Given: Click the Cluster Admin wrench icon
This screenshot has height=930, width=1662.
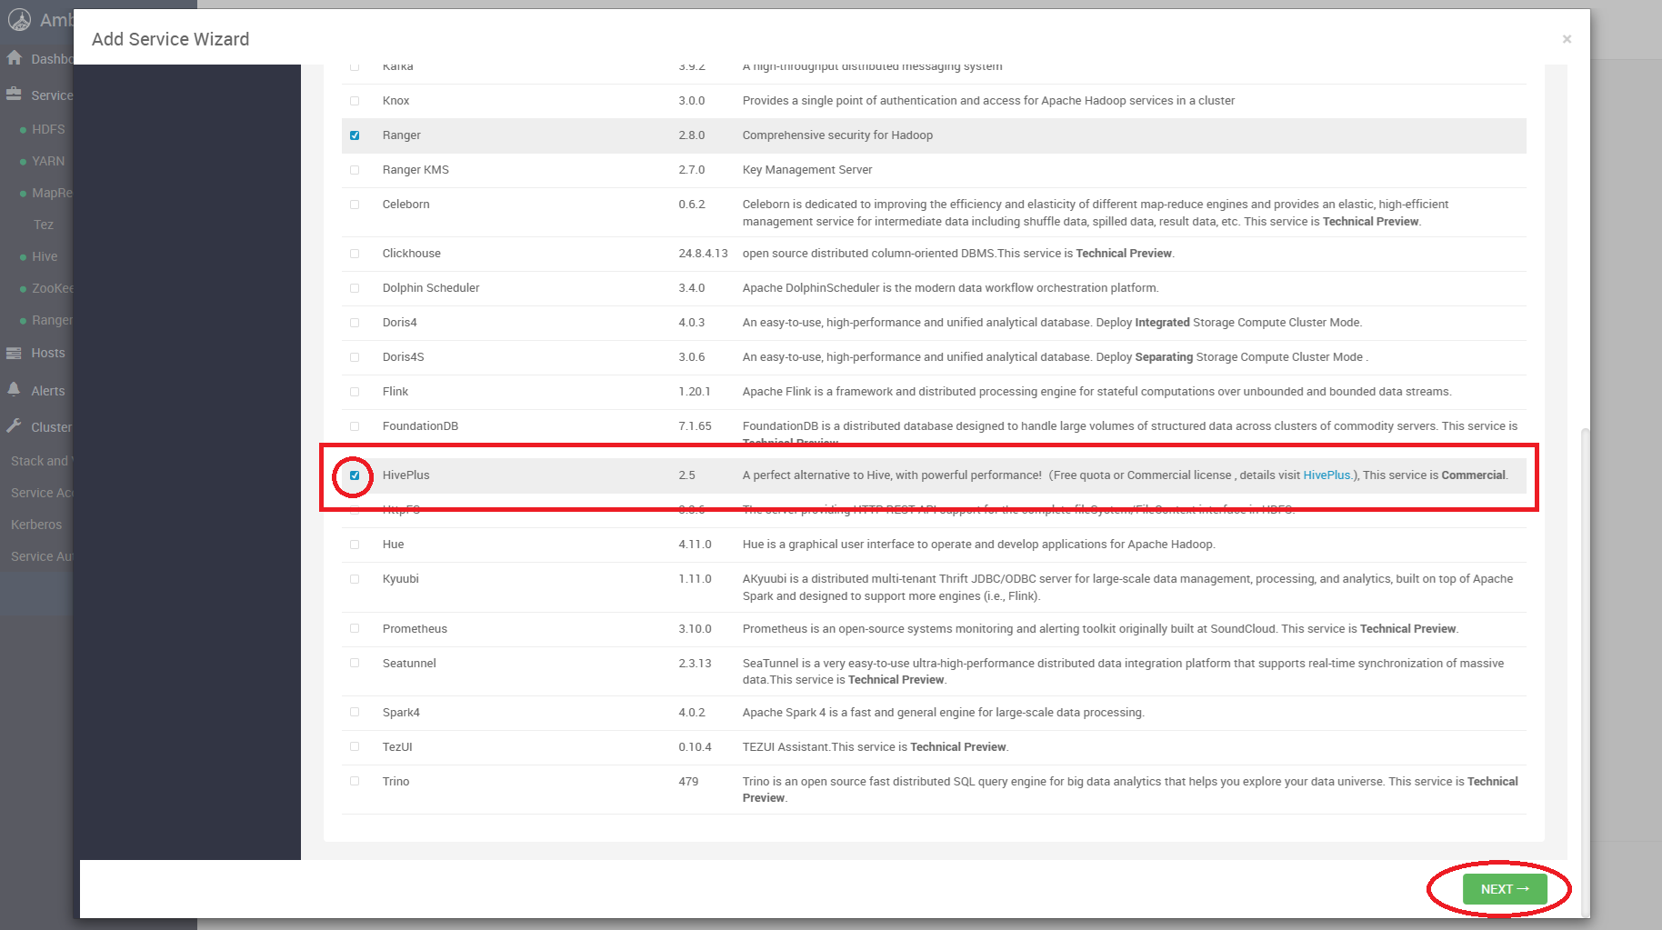Looking at the screenshot, I should [x=14, y=426].
